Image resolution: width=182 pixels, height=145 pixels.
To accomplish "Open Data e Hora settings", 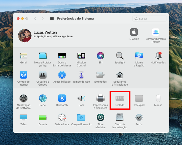I will 62,118.
